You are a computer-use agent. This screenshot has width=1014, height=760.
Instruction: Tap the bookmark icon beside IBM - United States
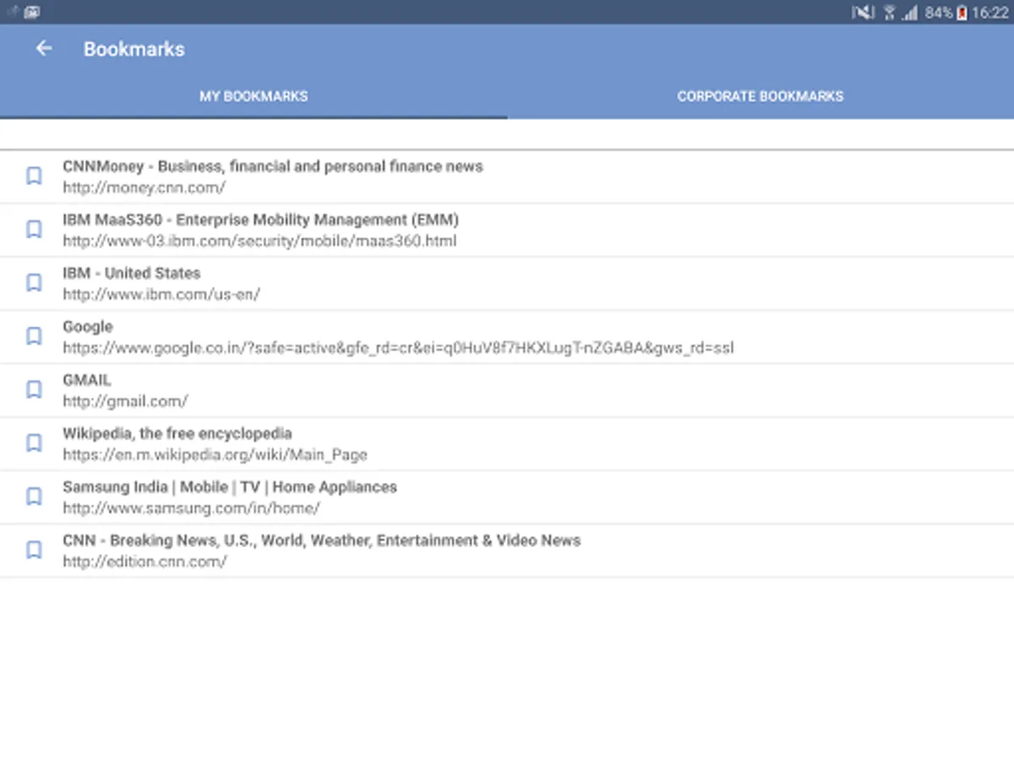34,282
